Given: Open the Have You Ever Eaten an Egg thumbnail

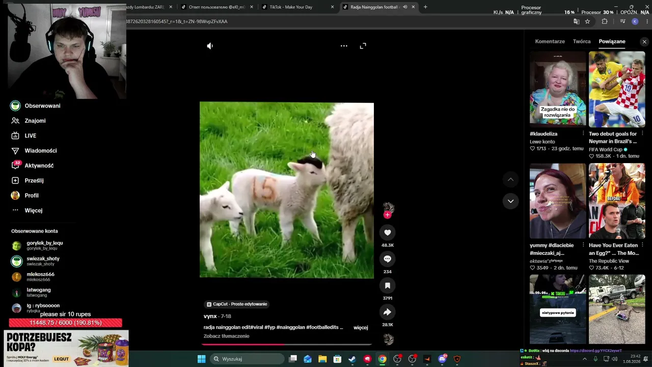Looking at the screenshot, I should (x=617, y=201).
